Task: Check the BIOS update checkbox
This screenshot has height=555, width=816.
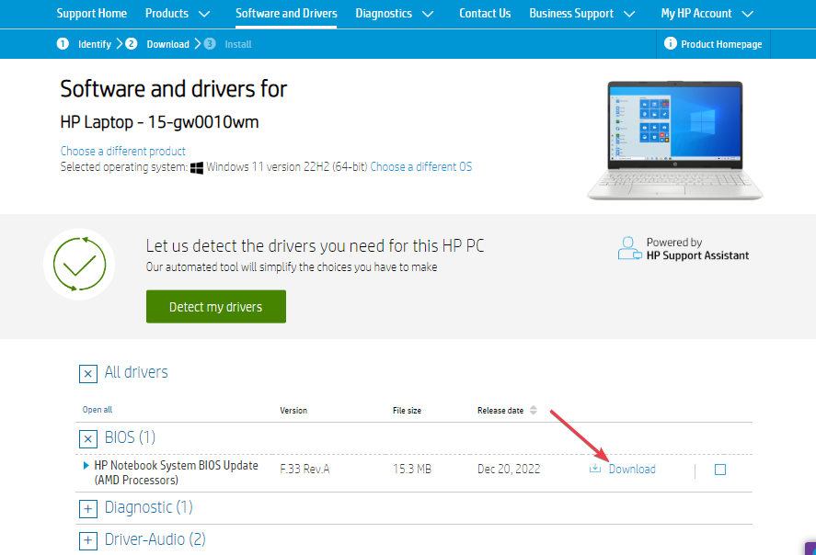Action: point(720,470)
